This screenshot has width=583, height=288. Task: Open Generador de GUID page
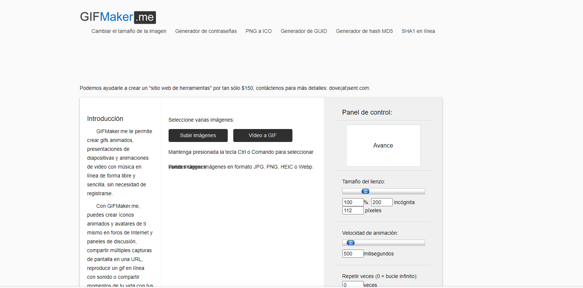304,31
